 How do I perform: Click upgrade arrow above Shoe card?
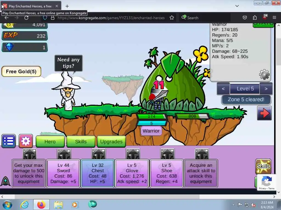click(167, 154)
